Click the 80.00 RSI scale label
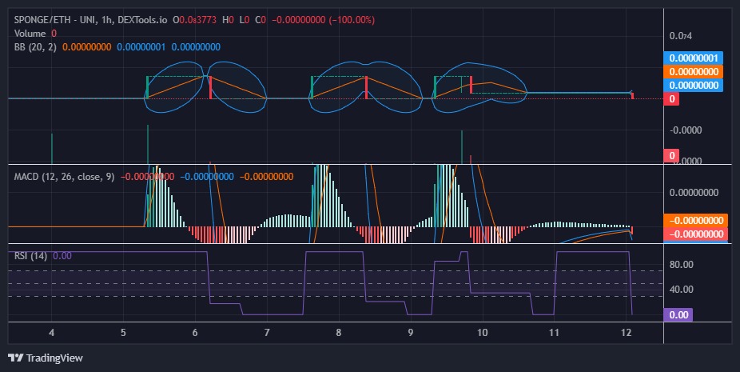 point(682,264)
